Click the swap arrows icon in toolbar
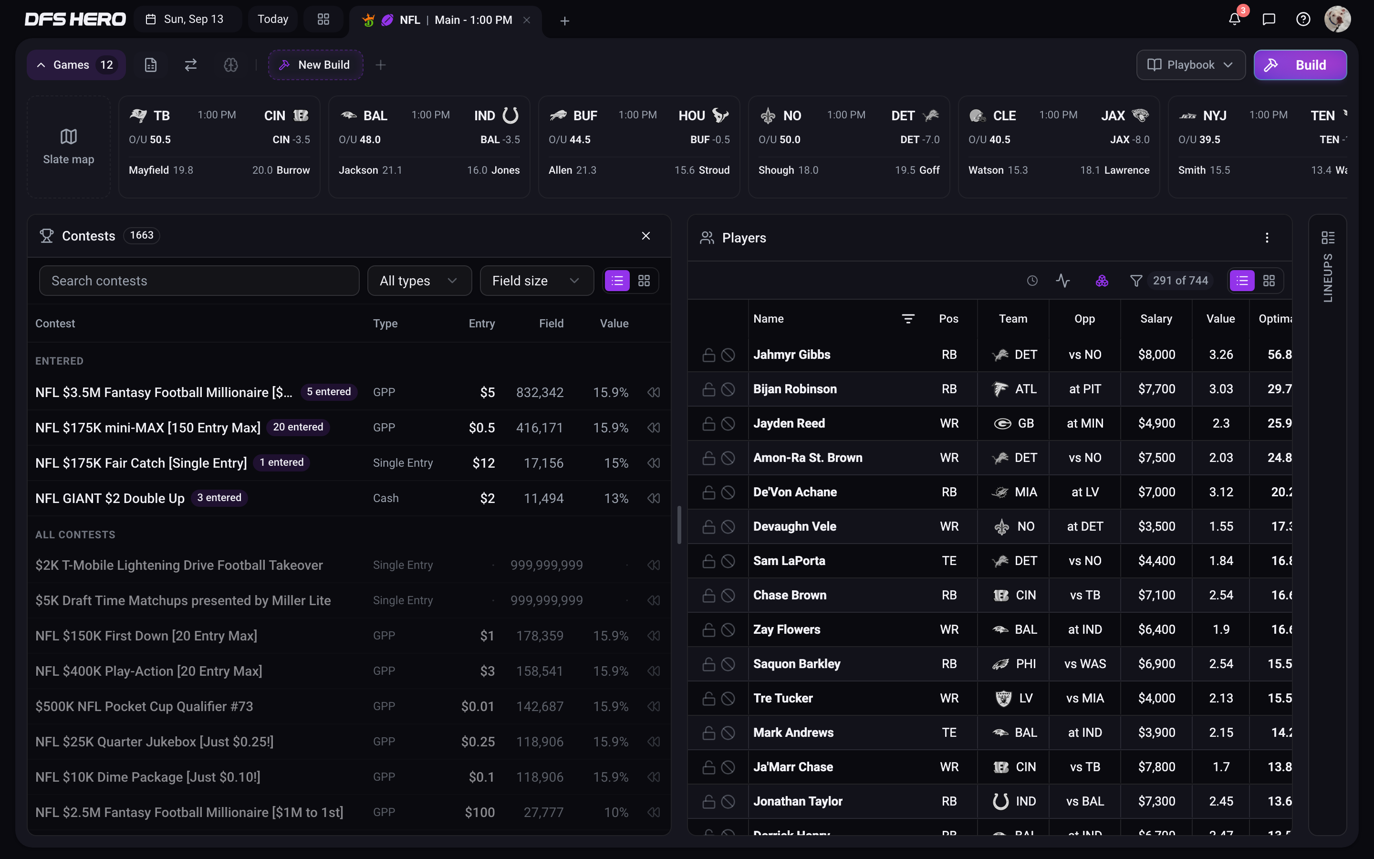This screenshot has height=859, width=1374. point(191,65)
